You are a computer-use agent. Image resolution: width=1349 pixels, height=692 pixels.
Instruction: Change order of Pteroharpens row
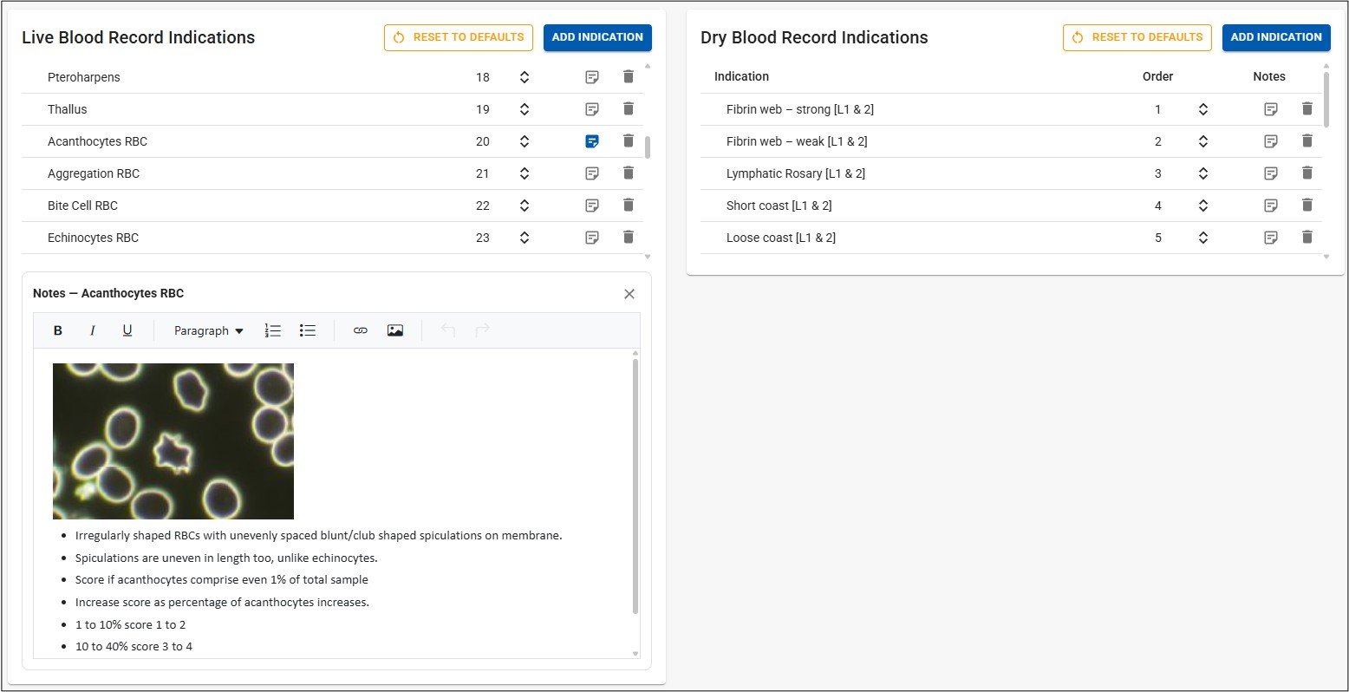(525, 77)
